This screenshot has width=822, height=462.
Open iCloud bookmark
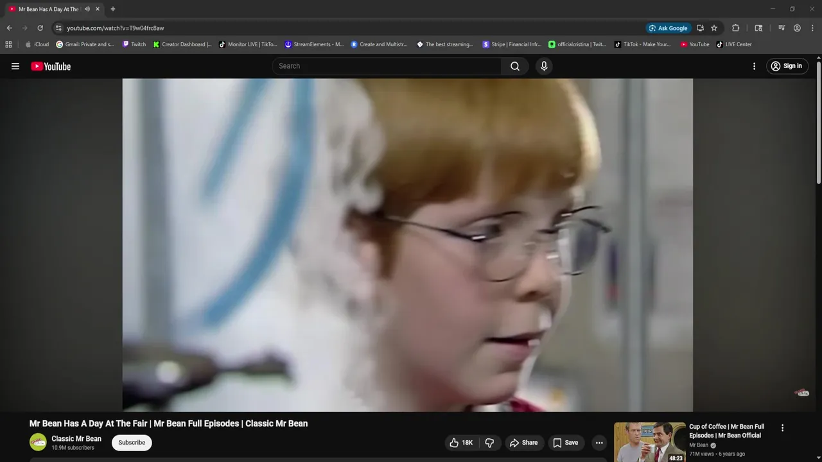tap(37, 44)
